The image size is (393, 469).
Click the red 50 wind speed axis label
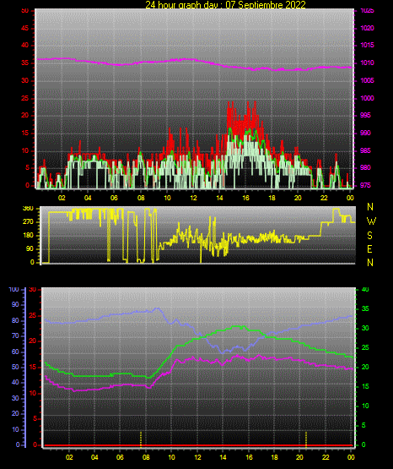tap(24, 11)
